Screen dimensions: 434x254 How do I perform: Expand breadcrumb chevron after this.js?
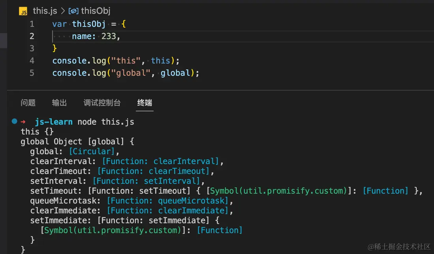pyautogui.click(x=63, y=11)
